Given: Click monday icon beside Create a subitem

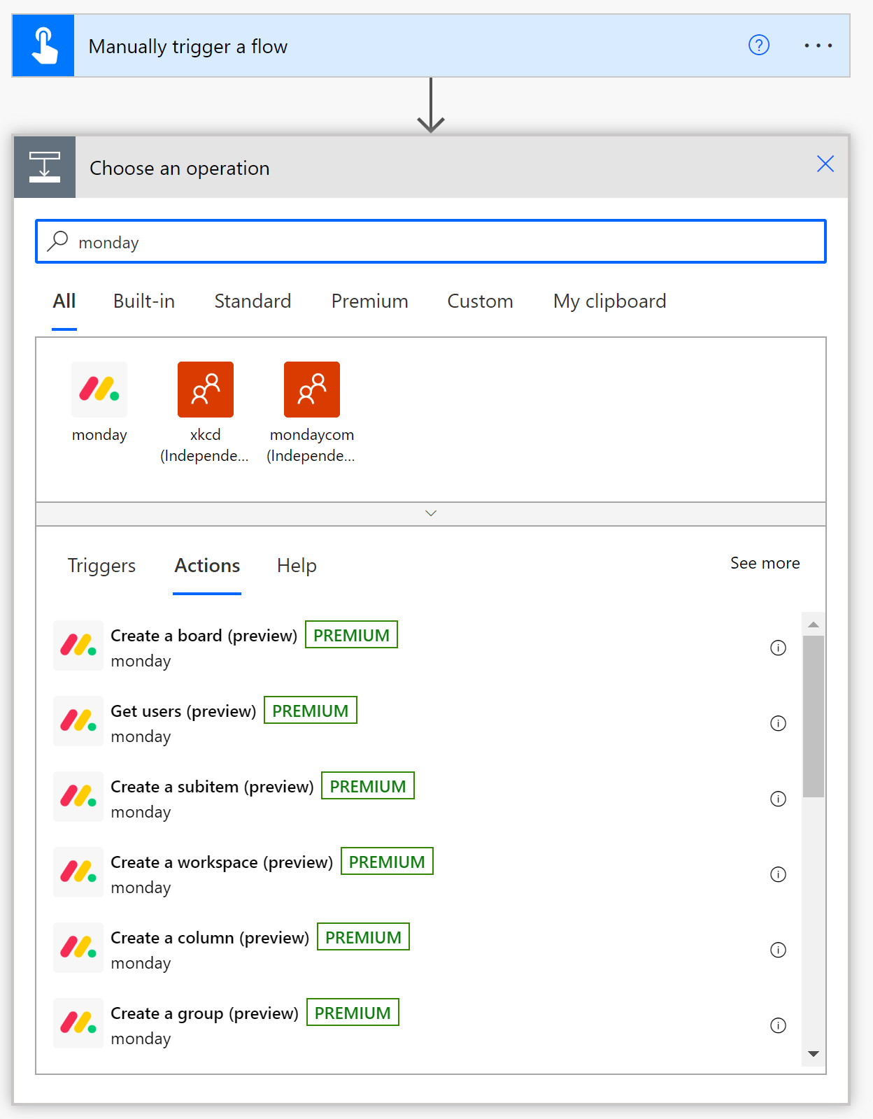Looking at the screenshot, I should tap(78, 797).
